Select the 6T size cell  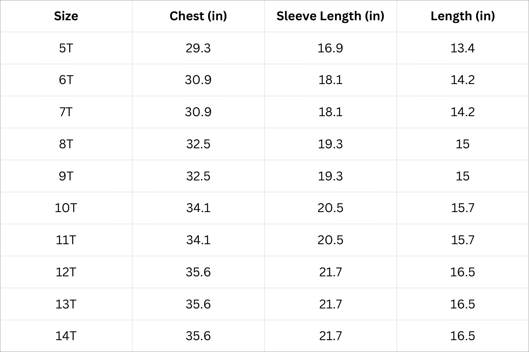[x=66, y=80]
